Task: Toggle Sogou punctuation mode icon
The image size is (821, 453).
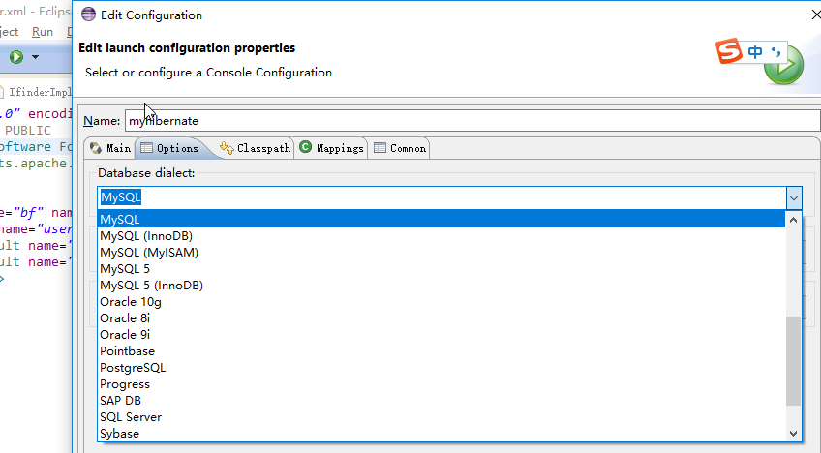Action: click(775, 51)
